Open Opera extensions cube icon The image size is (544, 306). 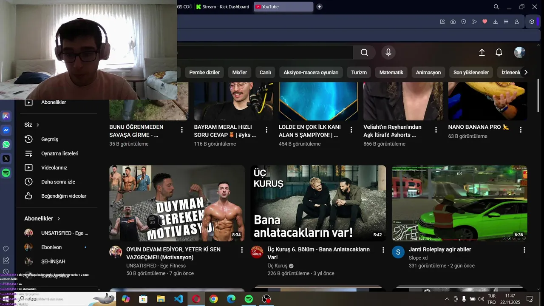532,22
